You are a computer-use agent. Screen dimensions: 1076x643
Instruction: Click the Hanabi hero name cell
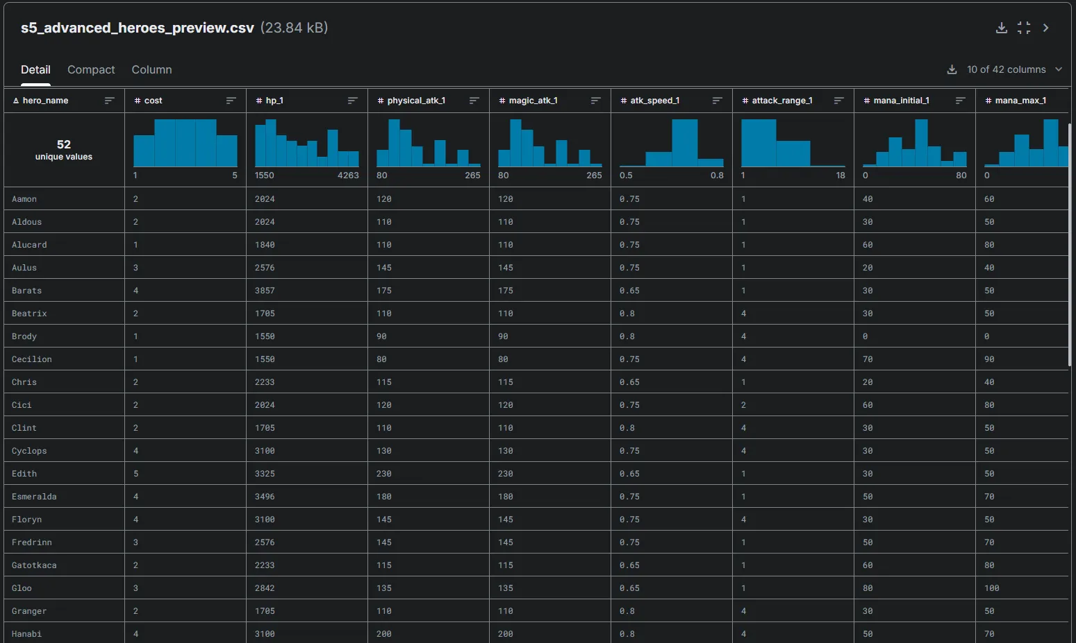tap(64, 634)
